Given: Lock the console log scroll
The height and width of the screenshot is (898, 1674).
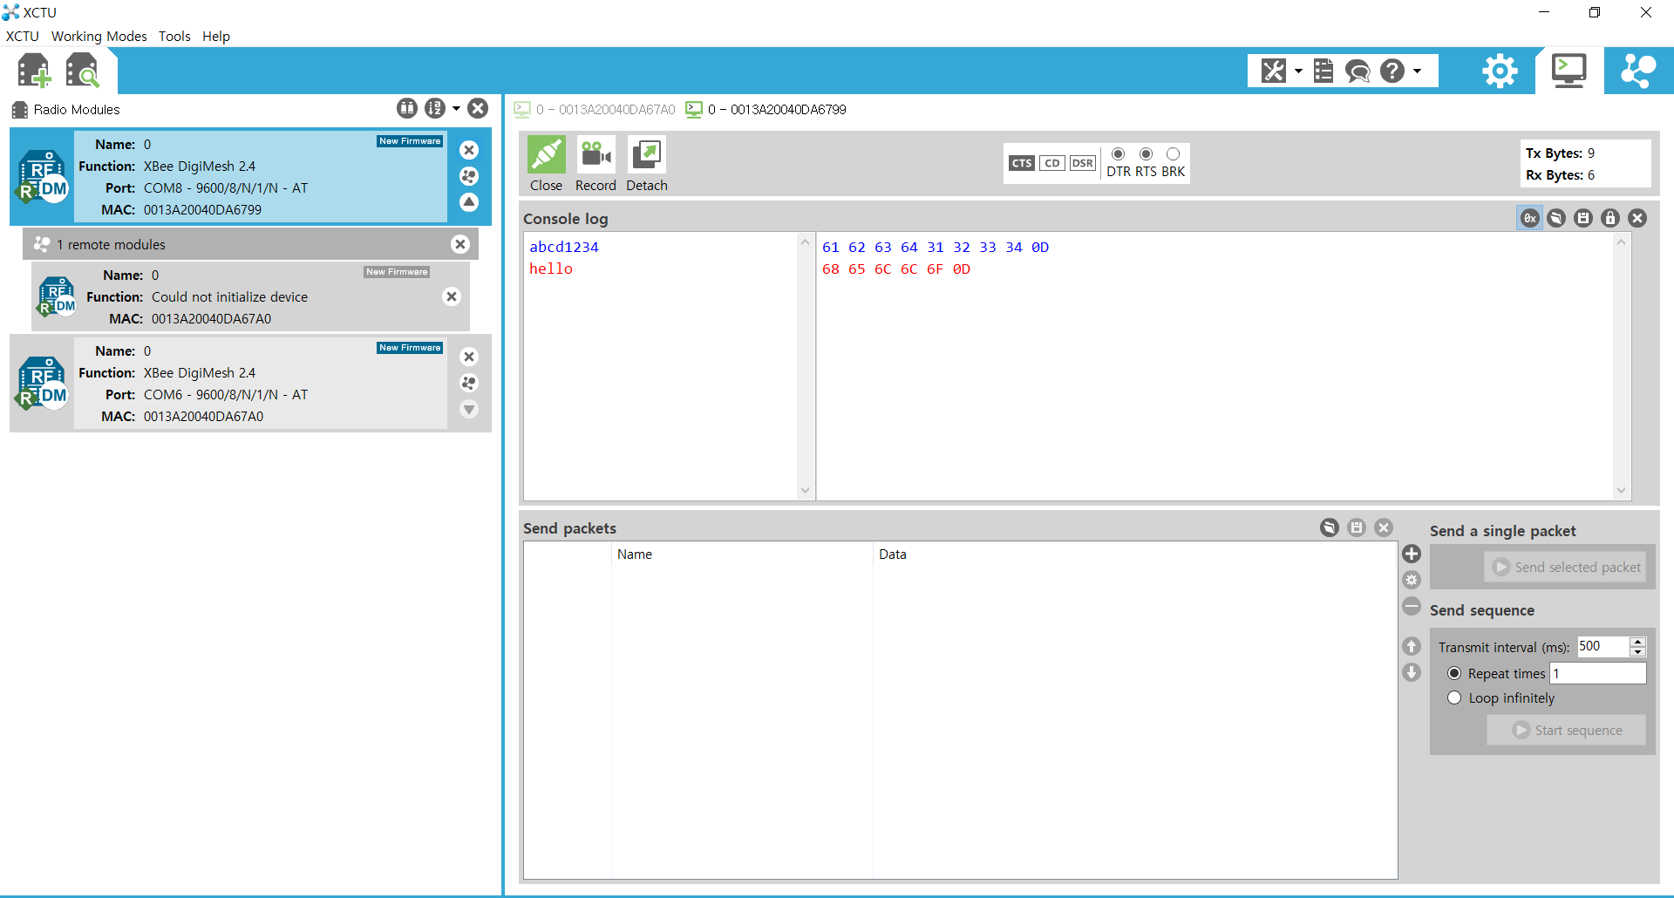Looking at the screenshot, I should coord(1610,218).
